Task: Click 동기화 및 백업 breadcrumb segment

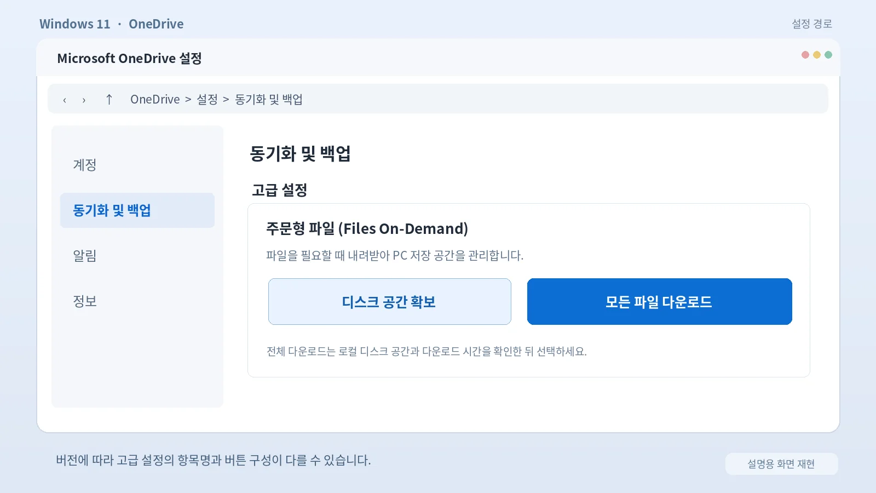Action: [x=269, y=99]
